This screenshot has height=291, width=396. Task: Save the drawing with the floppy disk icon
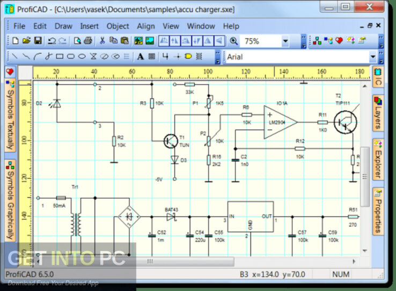(38, 41)
